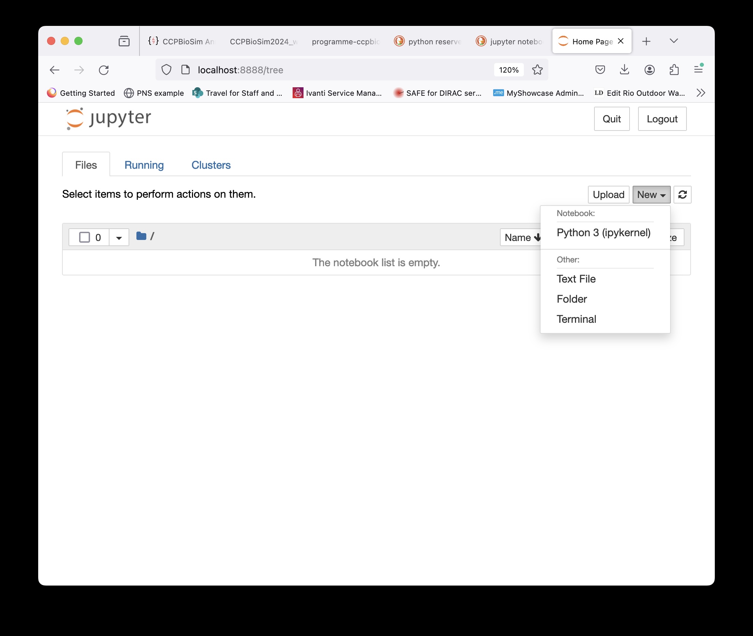Image resolution: width=753 pixels, height=636 pixels.
Task: Bookmark this page with star icon
Action: click(537, 70)
